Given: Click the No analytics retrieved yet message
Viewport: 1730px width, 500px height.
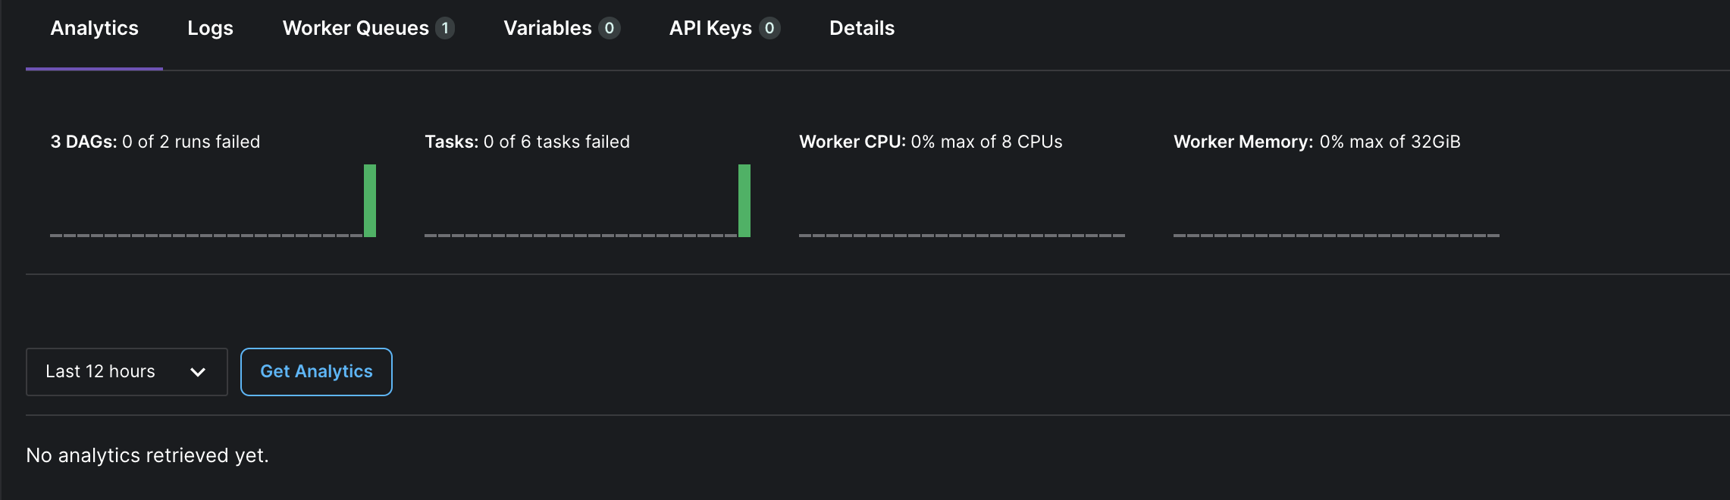Looking at the screenshot, I should (147, 455).
